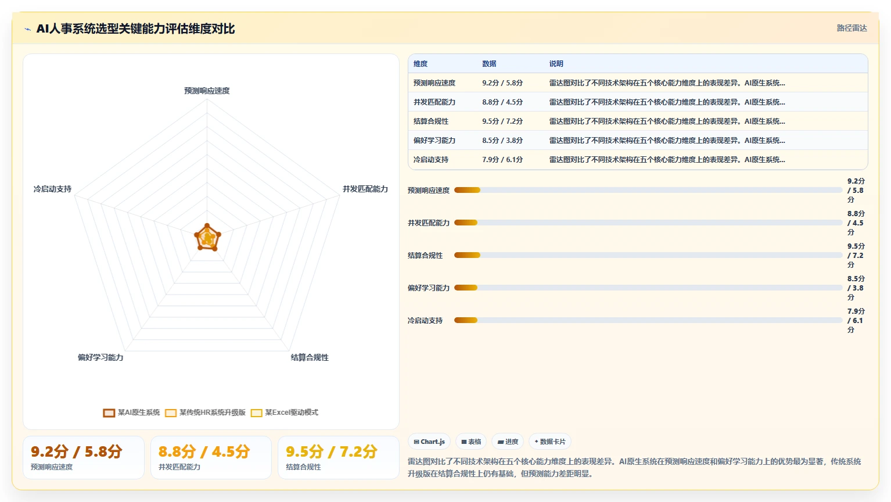This screenshot has height=502, width=891.
Task: Click the pulse icon before the title
Action: click(27, 29)
